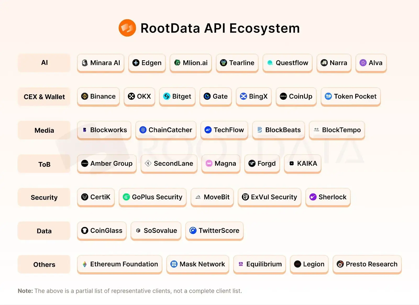Open the Blockworks media chip

pos(104,130)
